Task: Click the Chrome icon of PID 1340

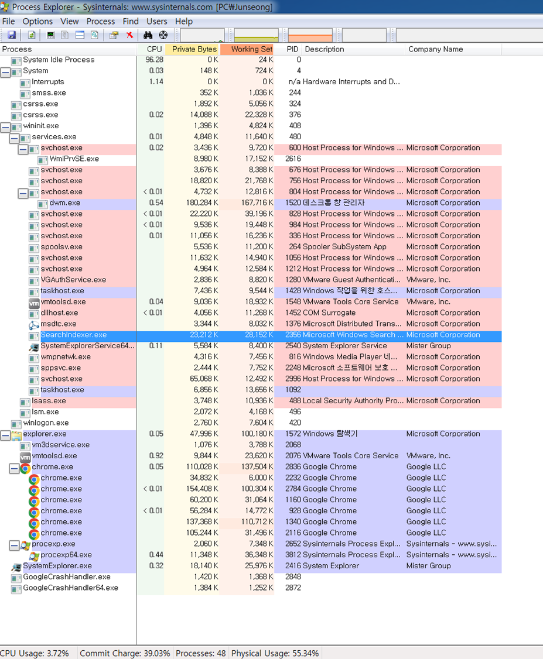Action: (34, 523)
